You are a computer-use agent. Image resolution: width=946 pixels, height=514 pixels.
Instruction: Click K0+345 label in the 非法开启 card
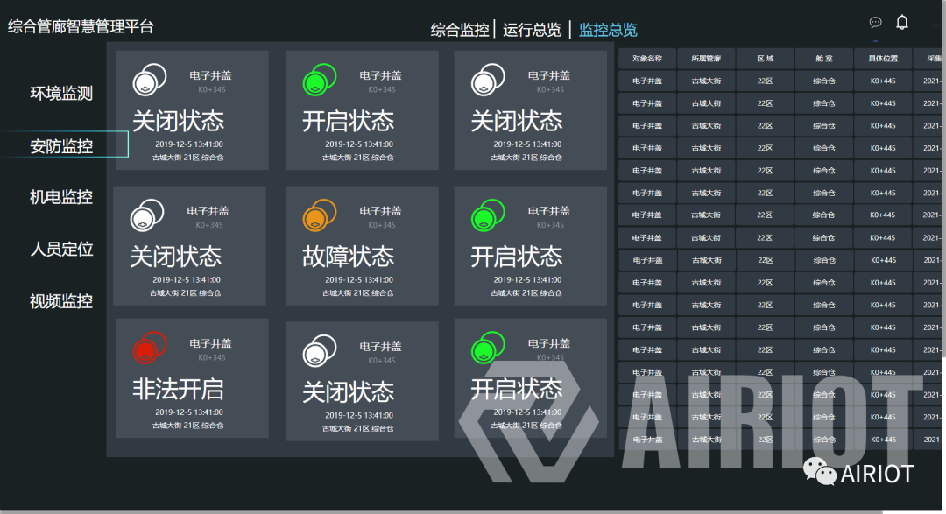212,358
